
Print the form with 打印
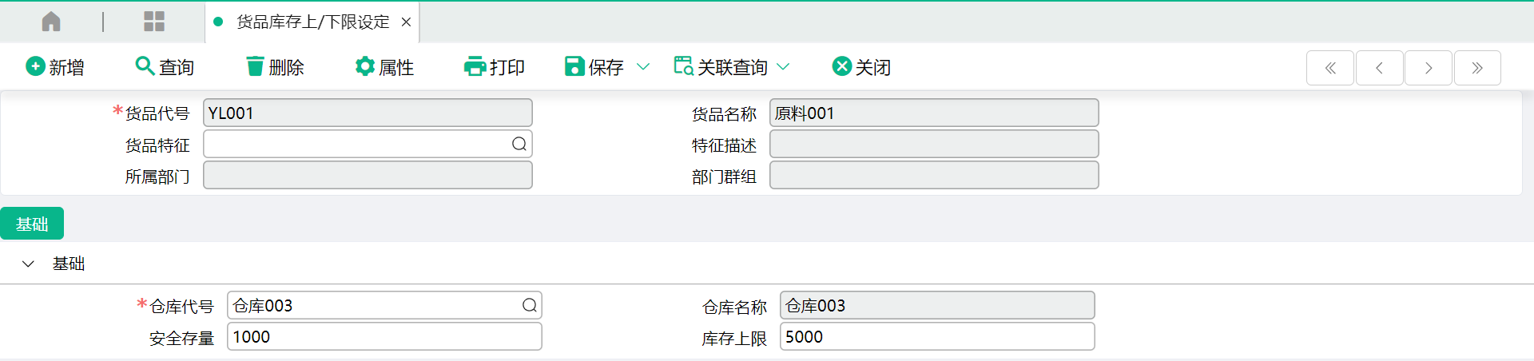pyautogui.click(x=495, y=67)
